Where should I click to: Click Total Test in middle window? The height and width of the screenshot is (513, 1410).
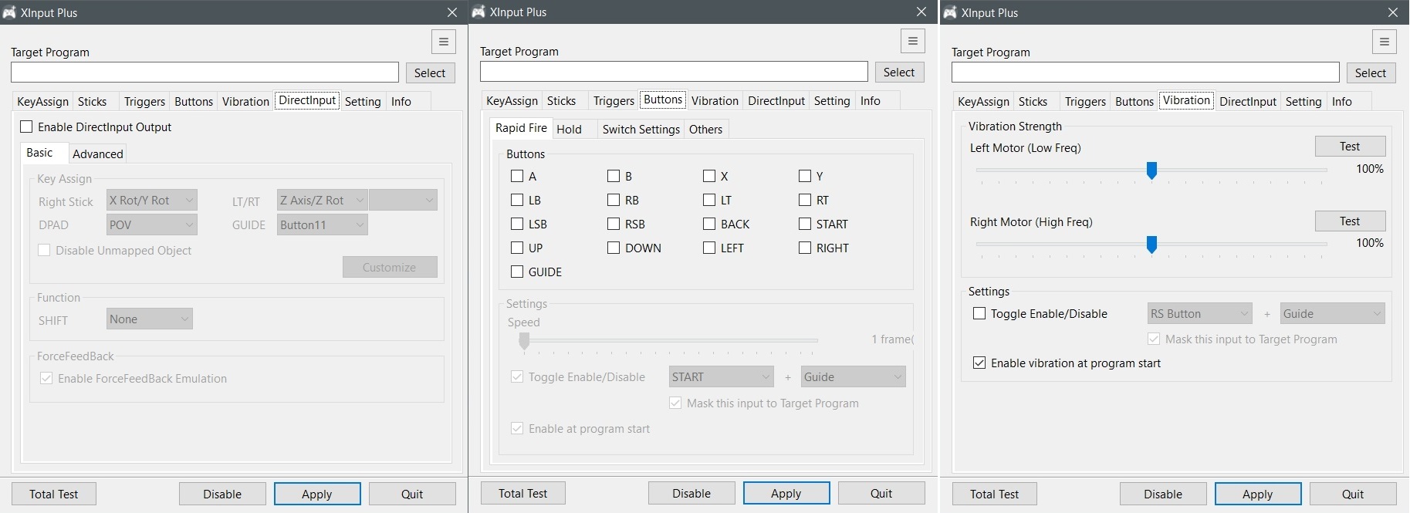click(522, 494)
